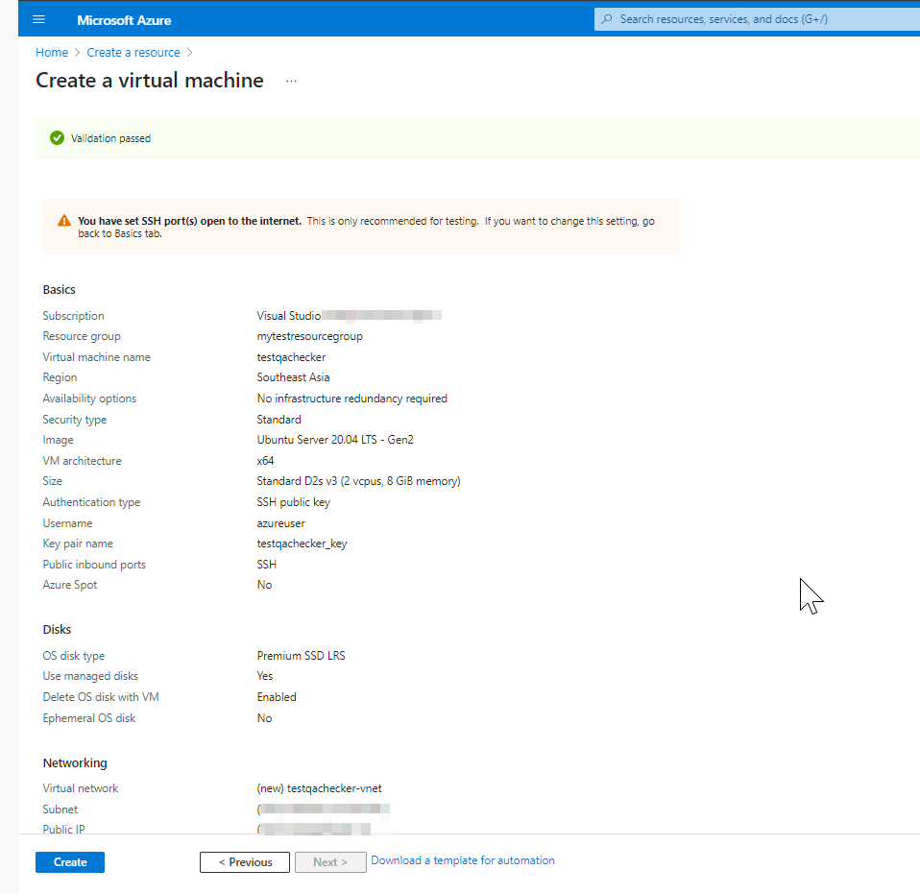Open the Create a resource breadcrumb
The image size is (920, 894).
click(x=133, y=53)
